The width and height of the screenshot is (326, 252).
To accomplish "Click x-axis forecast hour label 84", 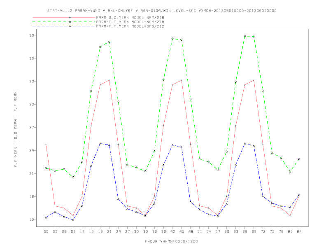I will [x=299, y=231].
